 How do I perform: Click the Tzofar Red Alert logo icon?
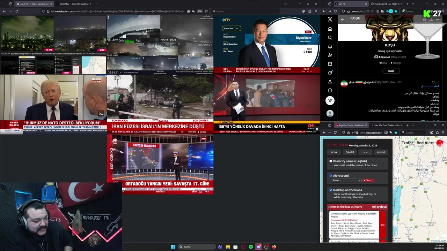pyautogui.click(x=440, y=143)
